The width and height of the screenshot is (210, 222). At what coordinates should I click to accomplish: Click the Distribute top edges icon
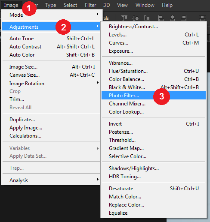[202, 18]
